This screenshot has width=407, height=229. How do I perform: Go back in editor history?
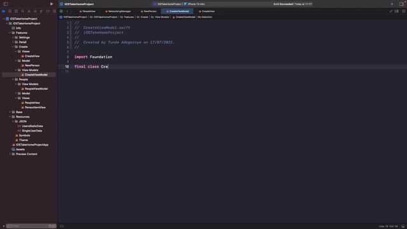(67, 11)
